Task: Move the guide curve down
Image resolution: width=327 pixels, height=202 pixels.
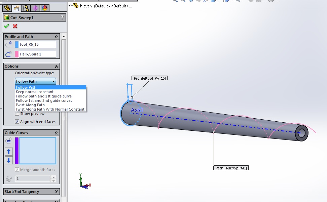Action: click(9, 160)
